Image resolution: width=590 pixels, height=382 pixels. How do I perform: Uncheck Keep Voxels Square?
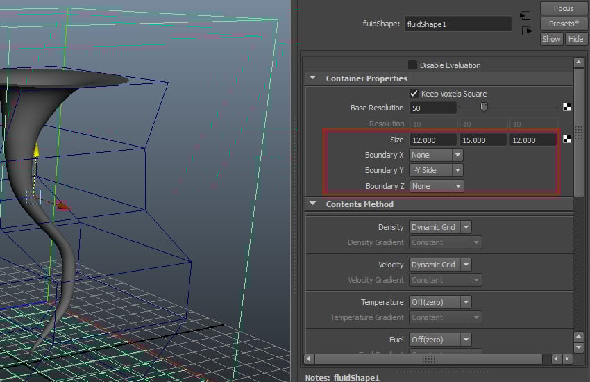click(x=414, y=94)
